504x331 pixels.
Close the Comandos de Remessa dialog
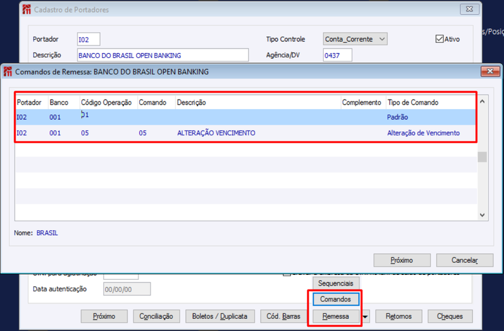(490, 71)
